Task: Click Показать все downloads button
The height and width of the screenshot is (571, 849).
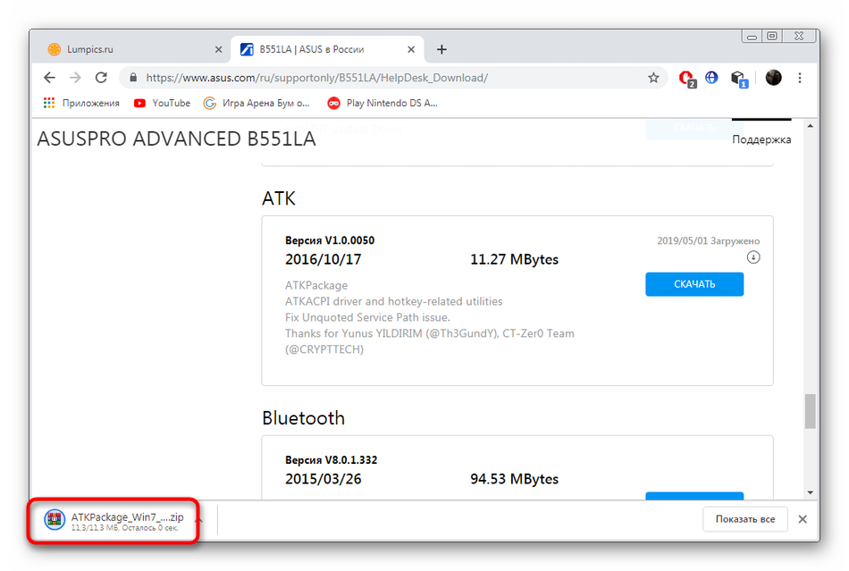Action: pyautogui.click(x=744, y=519)
